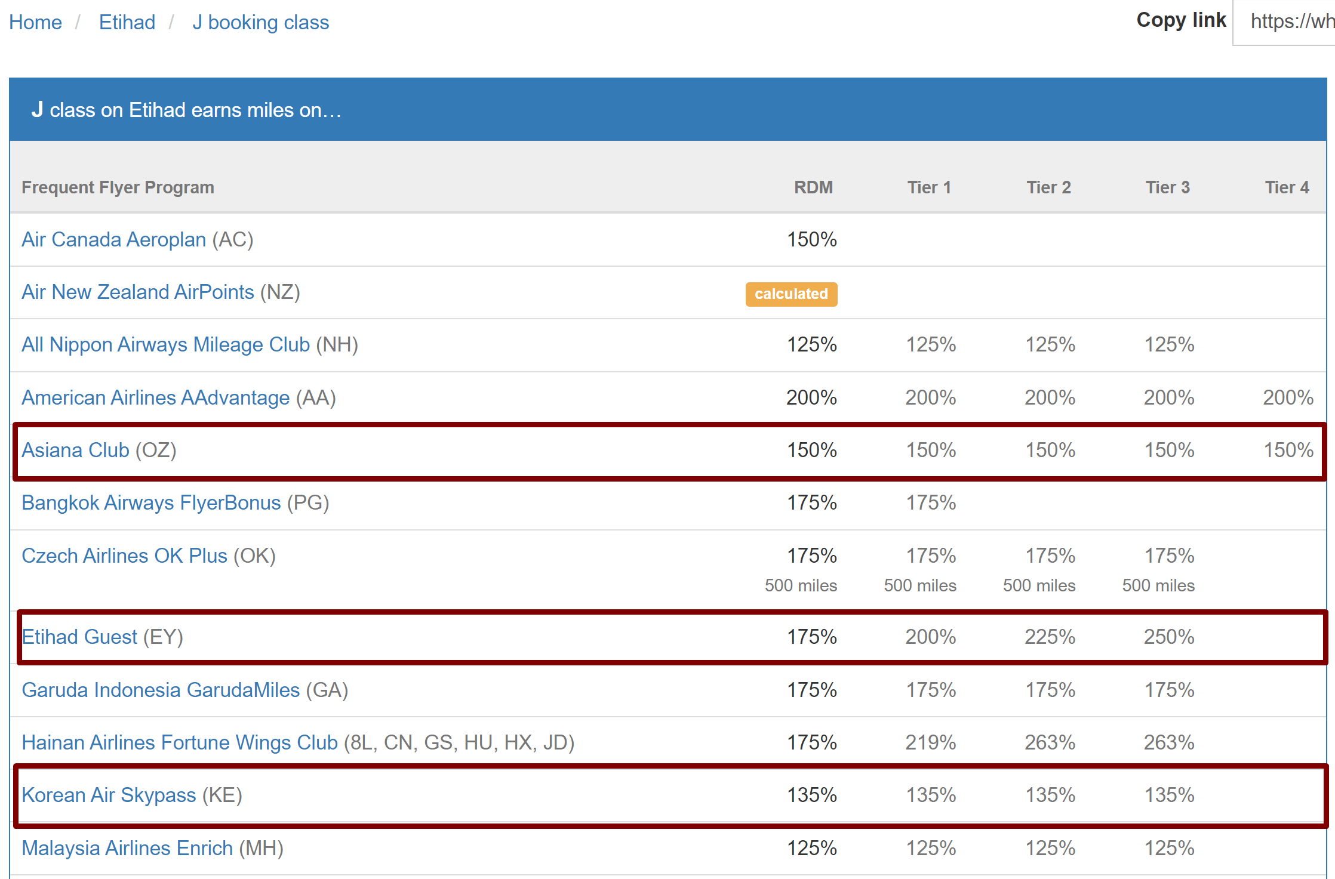Open Bangkok Airways FlyerBonus link
This screenshot has width=1335, height=879.
click(151, 502)
